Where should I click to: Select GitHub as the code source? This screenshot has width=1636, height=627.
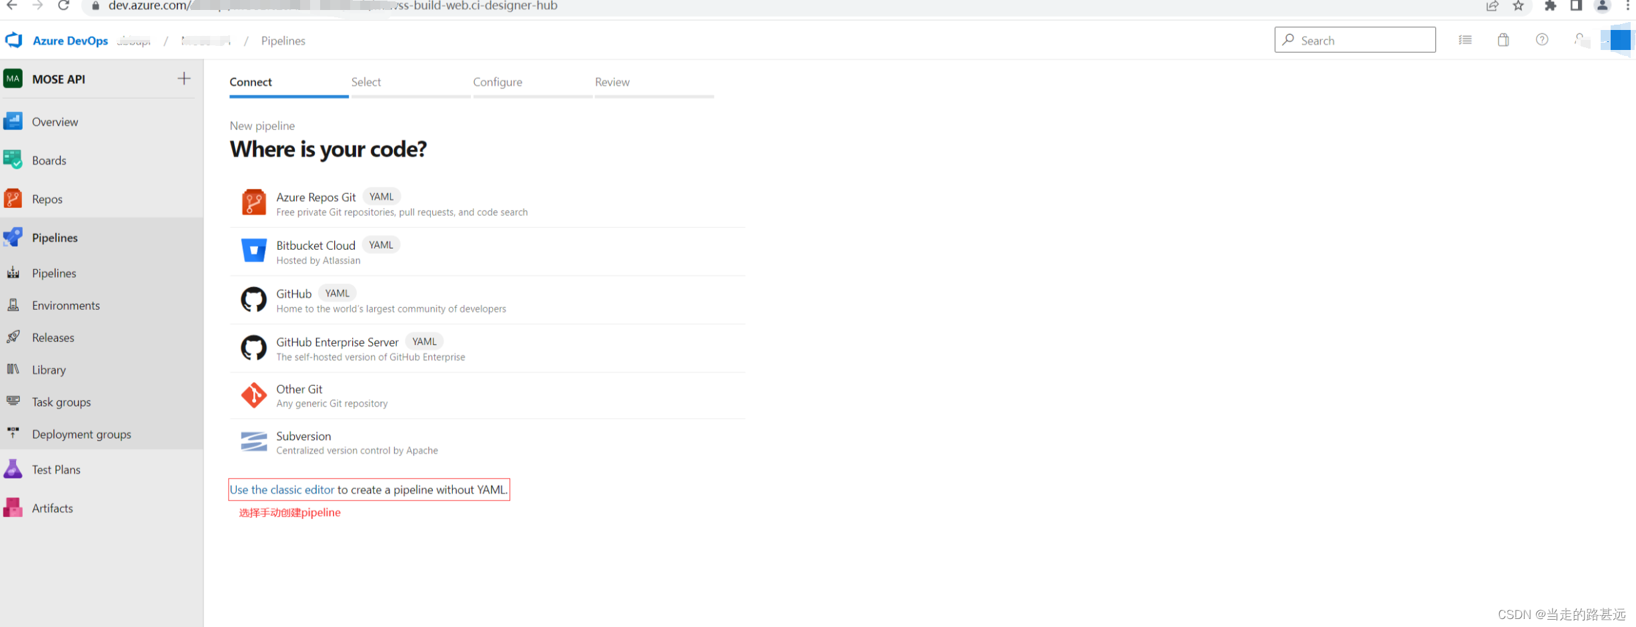pos(293,293)
